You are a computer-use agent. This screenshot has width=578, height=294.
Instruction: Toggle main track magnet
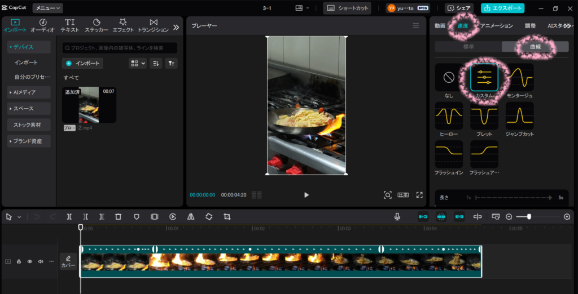(x=423, y=217)
